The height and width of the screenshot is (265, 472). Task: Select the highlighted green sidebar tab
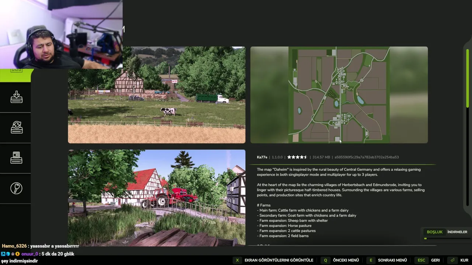coord(15,75)
